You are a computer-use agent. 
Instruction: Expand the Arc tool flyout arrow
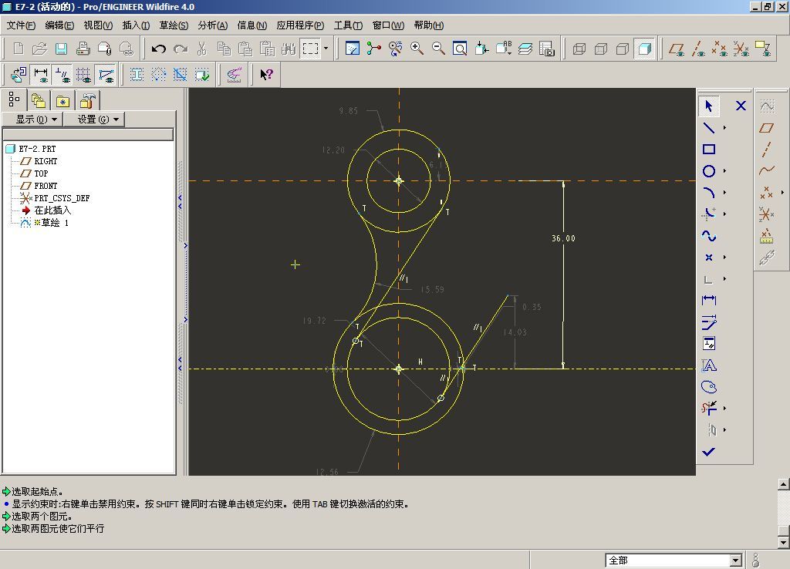click(725, 192)
